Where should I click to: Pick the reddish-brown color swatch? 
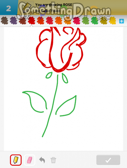pos(22,20)
